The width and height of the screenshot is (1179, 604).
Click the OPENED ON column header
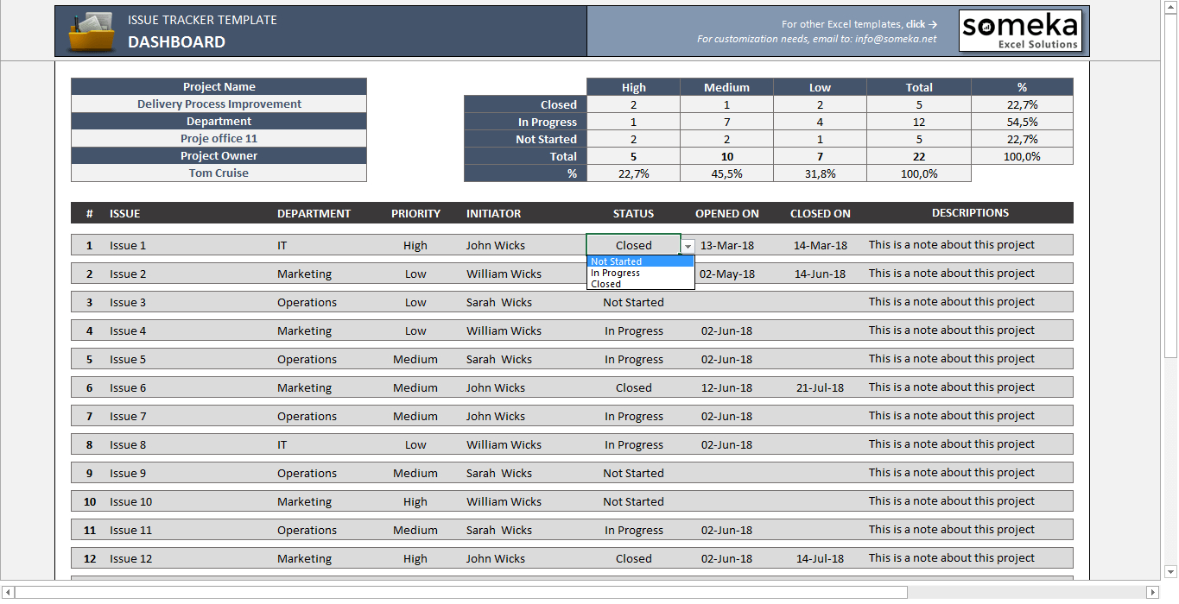727,213
